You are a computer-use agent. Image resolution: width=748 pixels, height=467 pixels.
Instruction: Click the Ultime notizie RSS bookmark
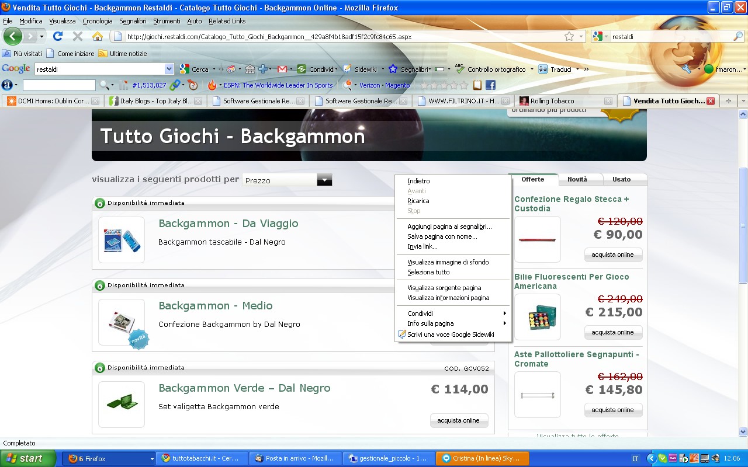[x=123, y=54]
